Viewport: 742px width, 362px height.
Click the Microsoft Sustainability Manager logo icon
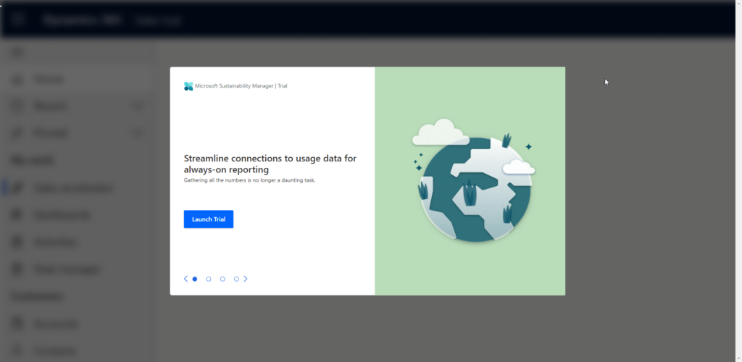coord(188,86)
